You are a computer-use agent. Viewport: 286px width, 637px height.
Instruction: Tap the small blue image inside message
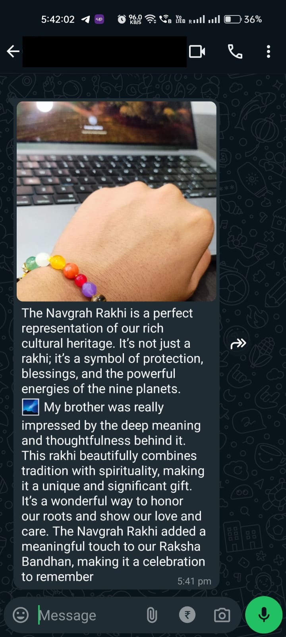(30, 407)
